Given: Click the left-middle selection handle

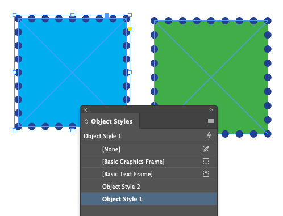Looking at the screenshot, I should (x=14, y=72).
